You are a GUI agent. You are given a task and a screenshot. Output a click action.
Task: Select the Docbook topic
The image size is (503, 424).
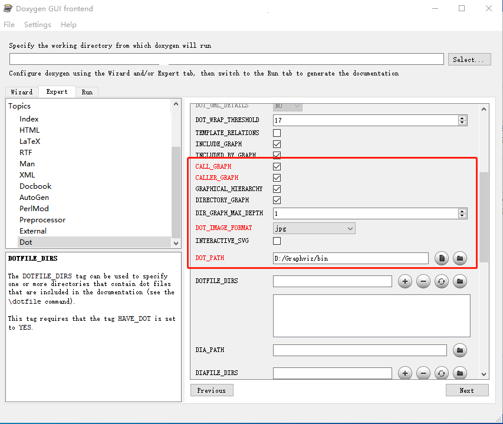35,186
